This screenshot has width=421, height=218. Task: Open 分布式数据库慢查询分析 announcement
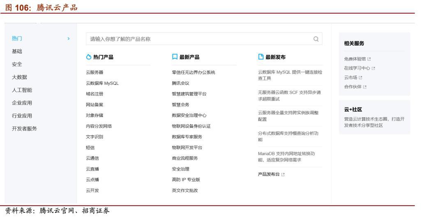[288, 136]
